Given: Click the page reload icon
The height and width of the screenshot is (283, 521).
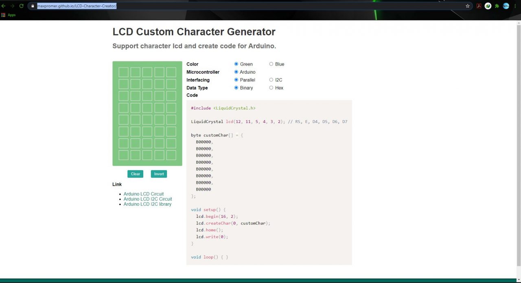Looking at the screenshot, I should click(x=21, y=6).
